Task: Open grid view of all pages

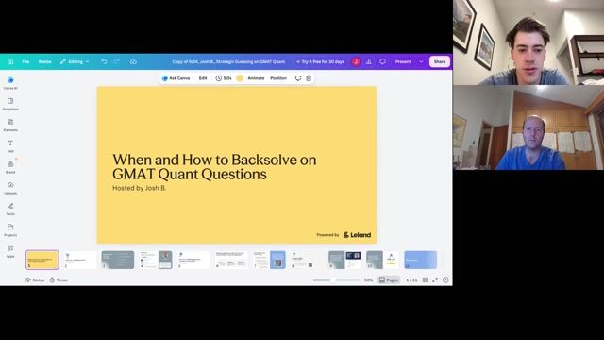Action: pos(426,280)
